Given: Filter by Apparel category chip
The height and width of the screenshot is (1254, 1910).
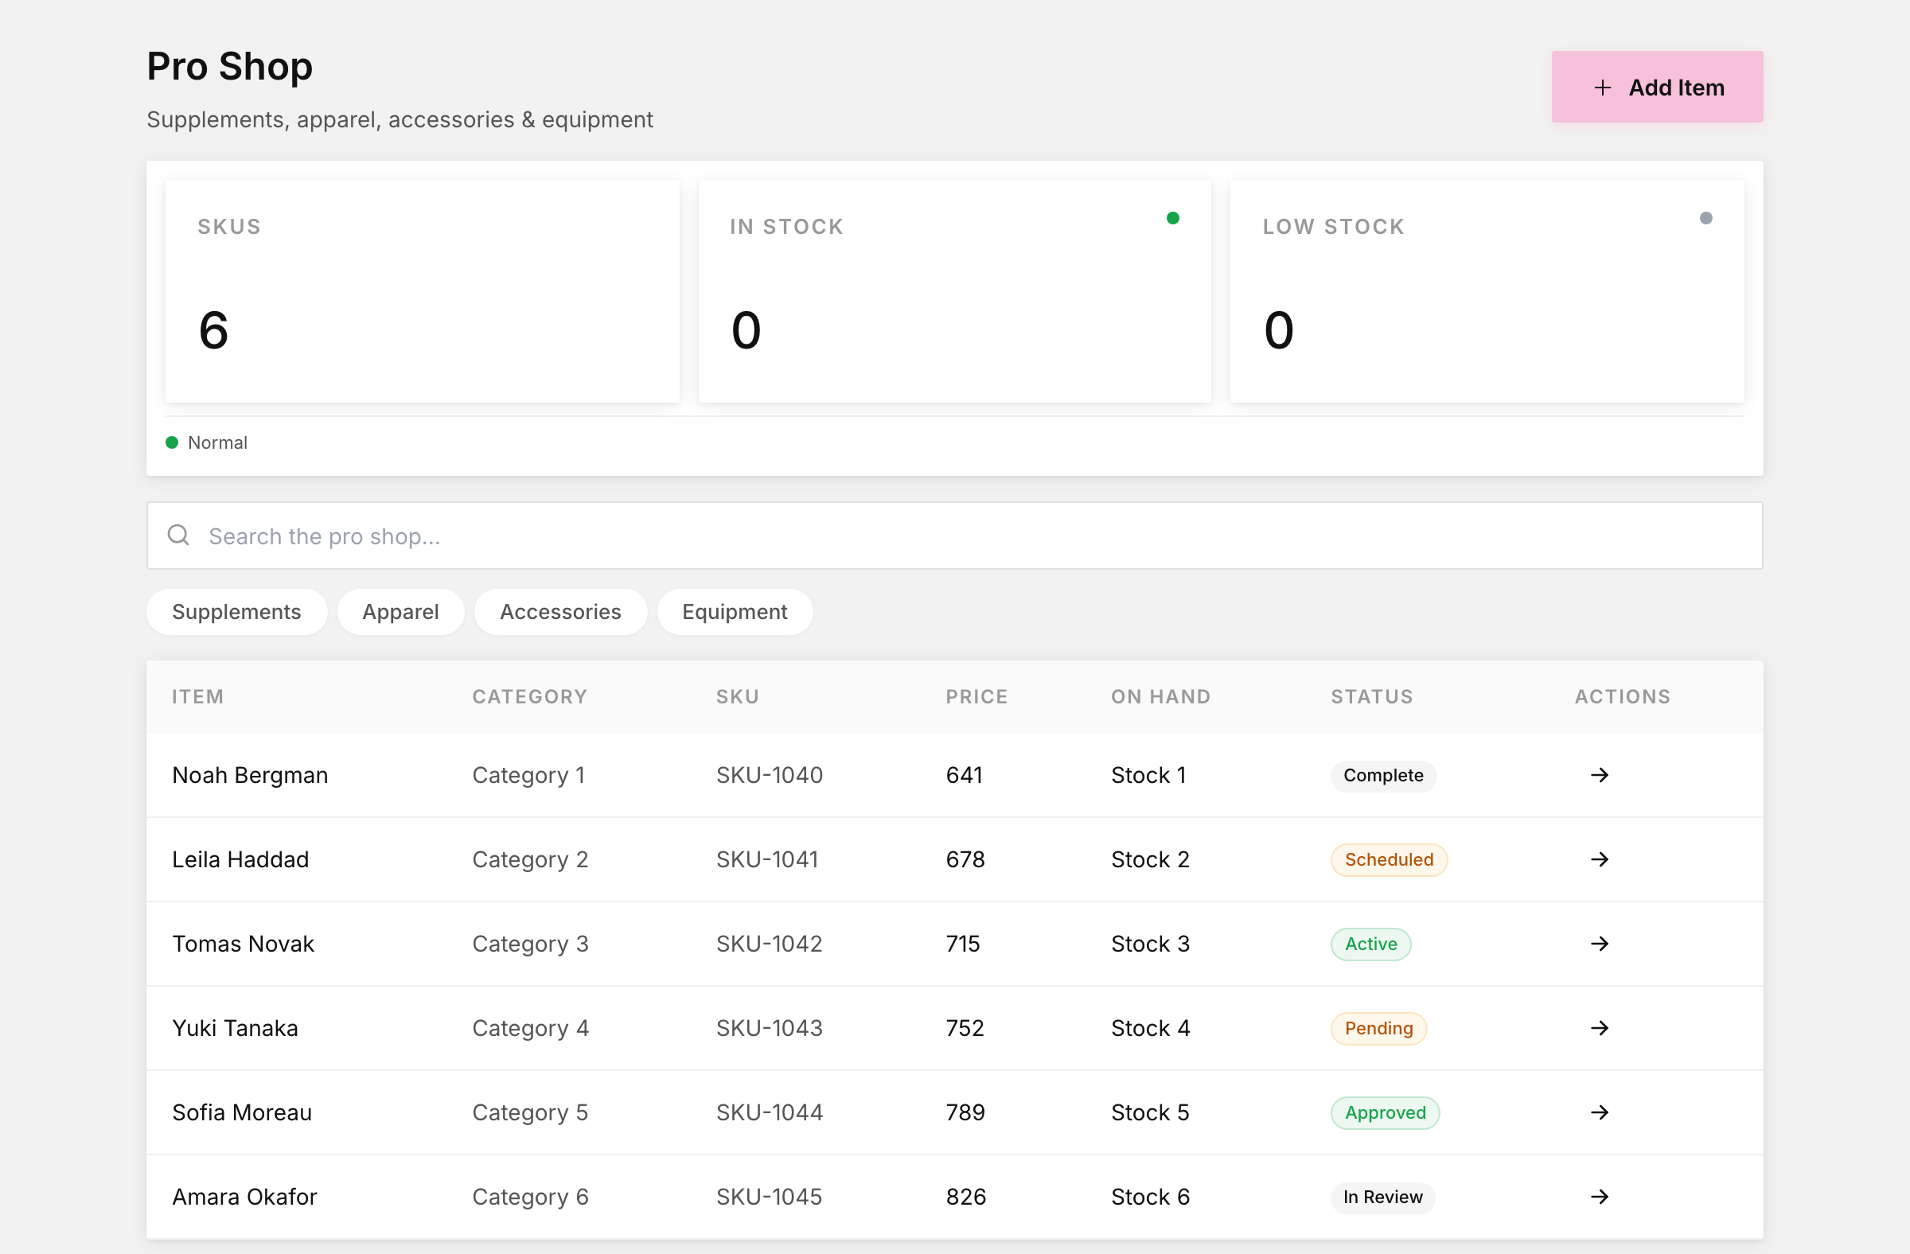Looking at the screenshot, I should click(400, 612).
